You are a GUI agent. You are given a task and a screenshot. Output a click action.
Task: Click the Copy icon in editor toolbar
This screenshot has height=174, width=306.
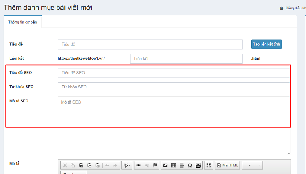click(x=73, y=165)
